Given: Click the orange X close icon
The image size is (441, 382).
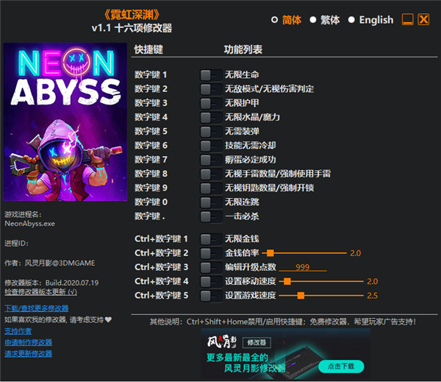Looking at the screenshot, I should point(423,19).
